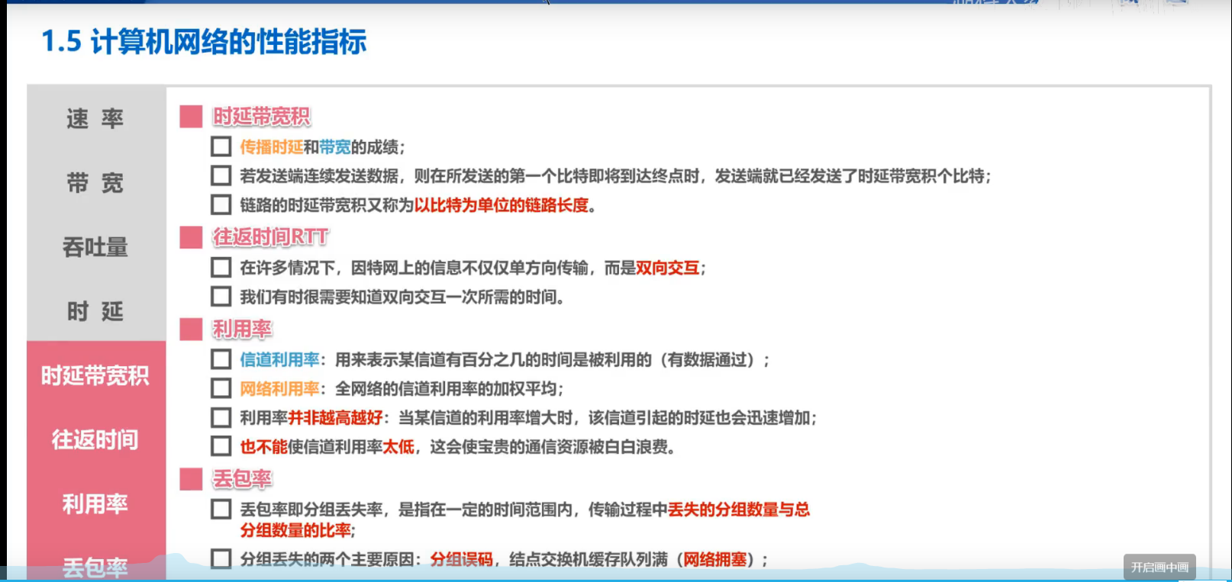The height and width of the screenshot is (582, 1232).
Task: Click the text 我们有时很需要知道双向交互一次所需的时间
Action: 398,297
